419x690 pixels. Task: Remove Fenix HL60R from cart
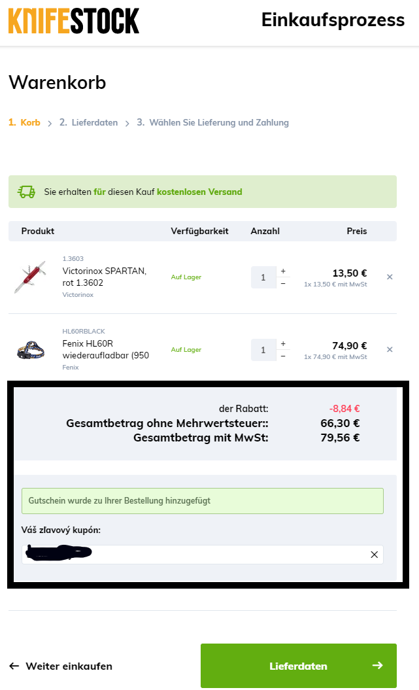click(x=390, y=350)
